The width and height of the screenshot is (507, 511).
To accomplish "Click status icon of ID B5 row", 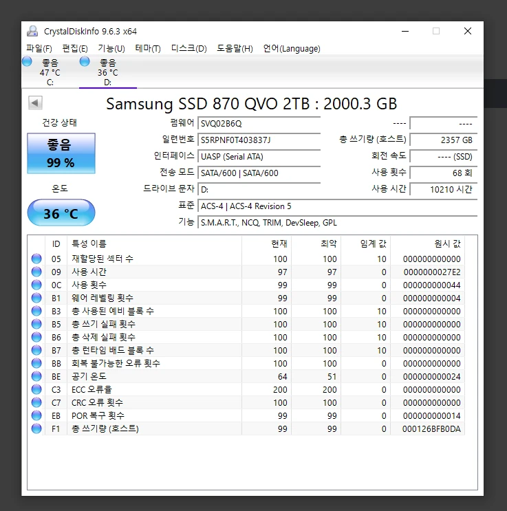I will [36, 324].
